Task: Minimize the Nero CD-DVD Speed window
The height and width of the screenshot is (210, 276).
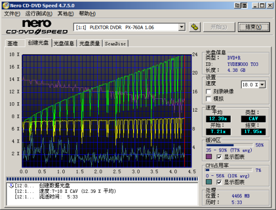Action: click(255, 6)
